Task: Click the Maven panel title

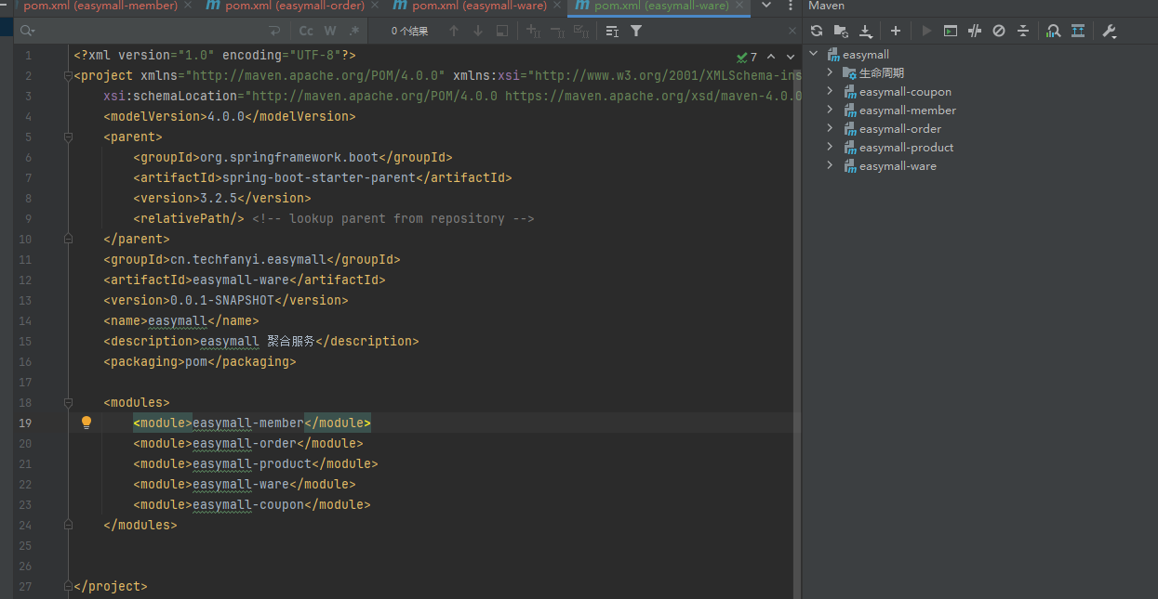Action: (826, 6)
